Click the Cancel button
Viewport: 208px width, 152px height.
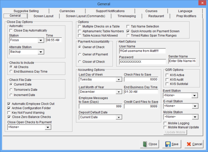click(x=194, y=144)
